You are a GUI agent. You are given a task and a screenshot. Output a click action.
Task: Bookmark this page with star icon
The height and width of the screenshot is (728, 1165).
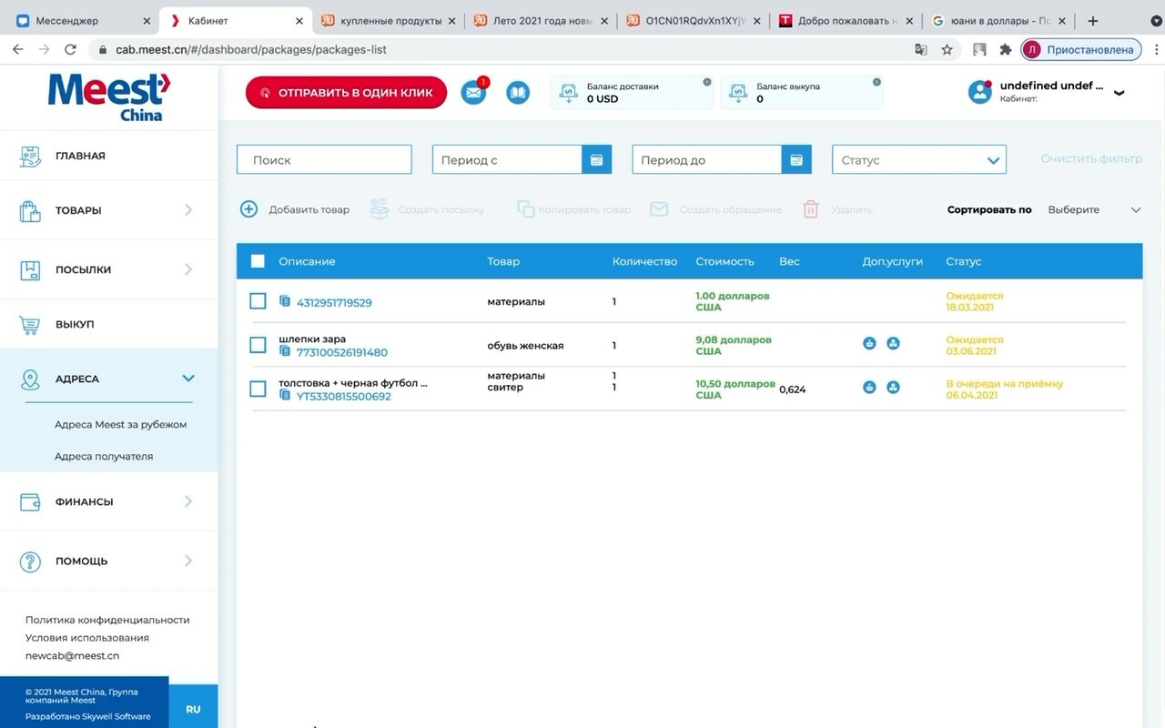click(x=947, y=49)
